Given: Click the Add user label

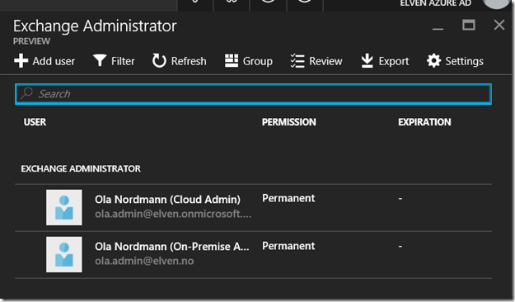Looking at the screenshot, I should click(54, 61).
